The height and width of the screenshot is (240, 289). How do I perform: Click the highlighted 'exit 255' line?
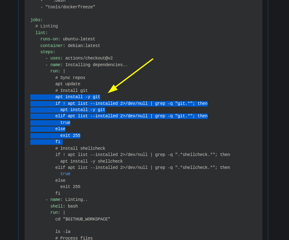[70, 136]
